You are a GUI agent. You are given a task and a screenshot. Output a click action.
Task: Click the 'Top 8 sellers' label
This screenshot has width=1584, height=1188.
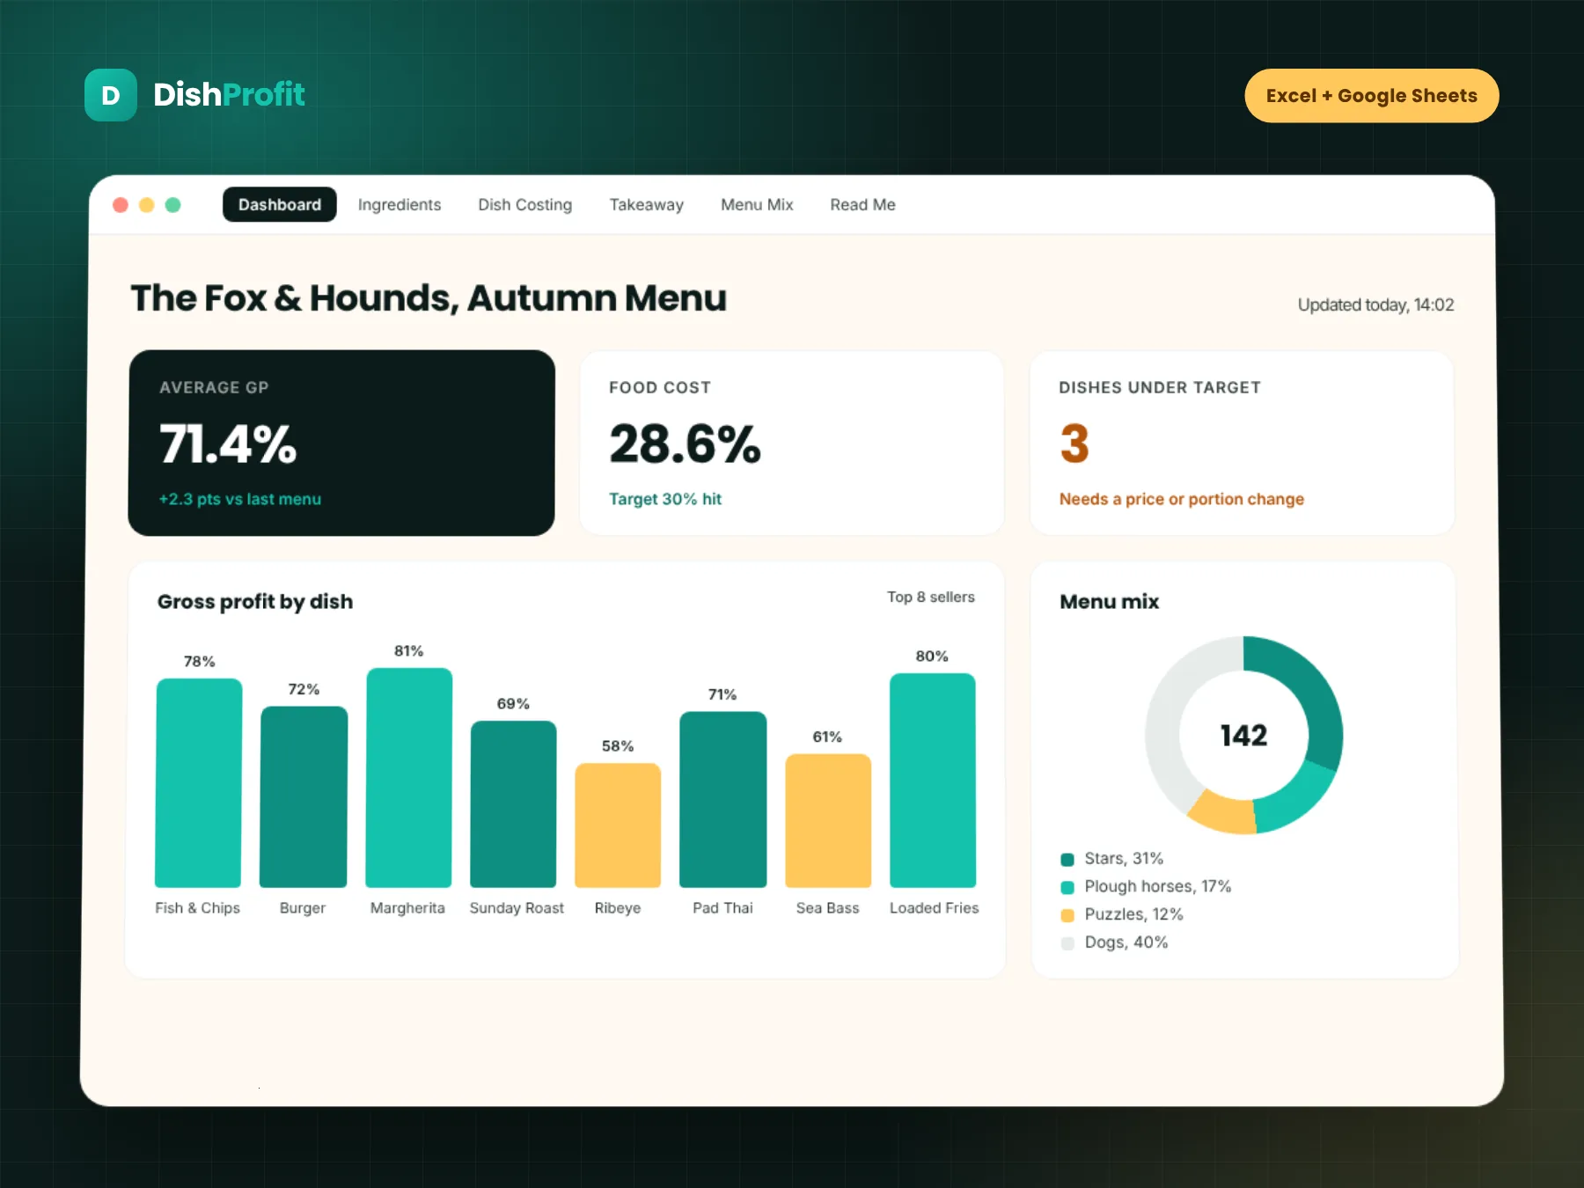pyautogui.click(x=931, y=597)
